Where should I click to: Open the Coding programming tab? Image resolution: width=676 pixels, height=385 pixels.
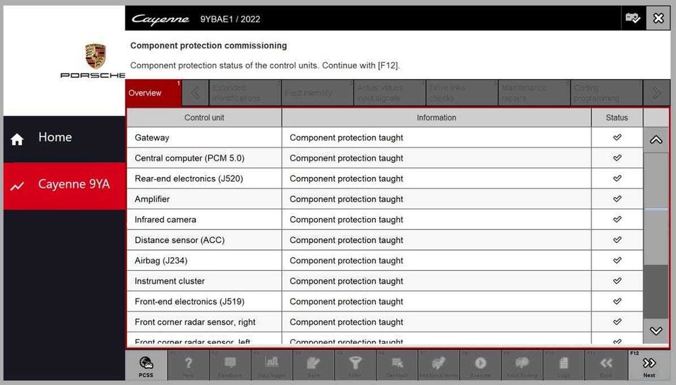click(x=606, y=93)
